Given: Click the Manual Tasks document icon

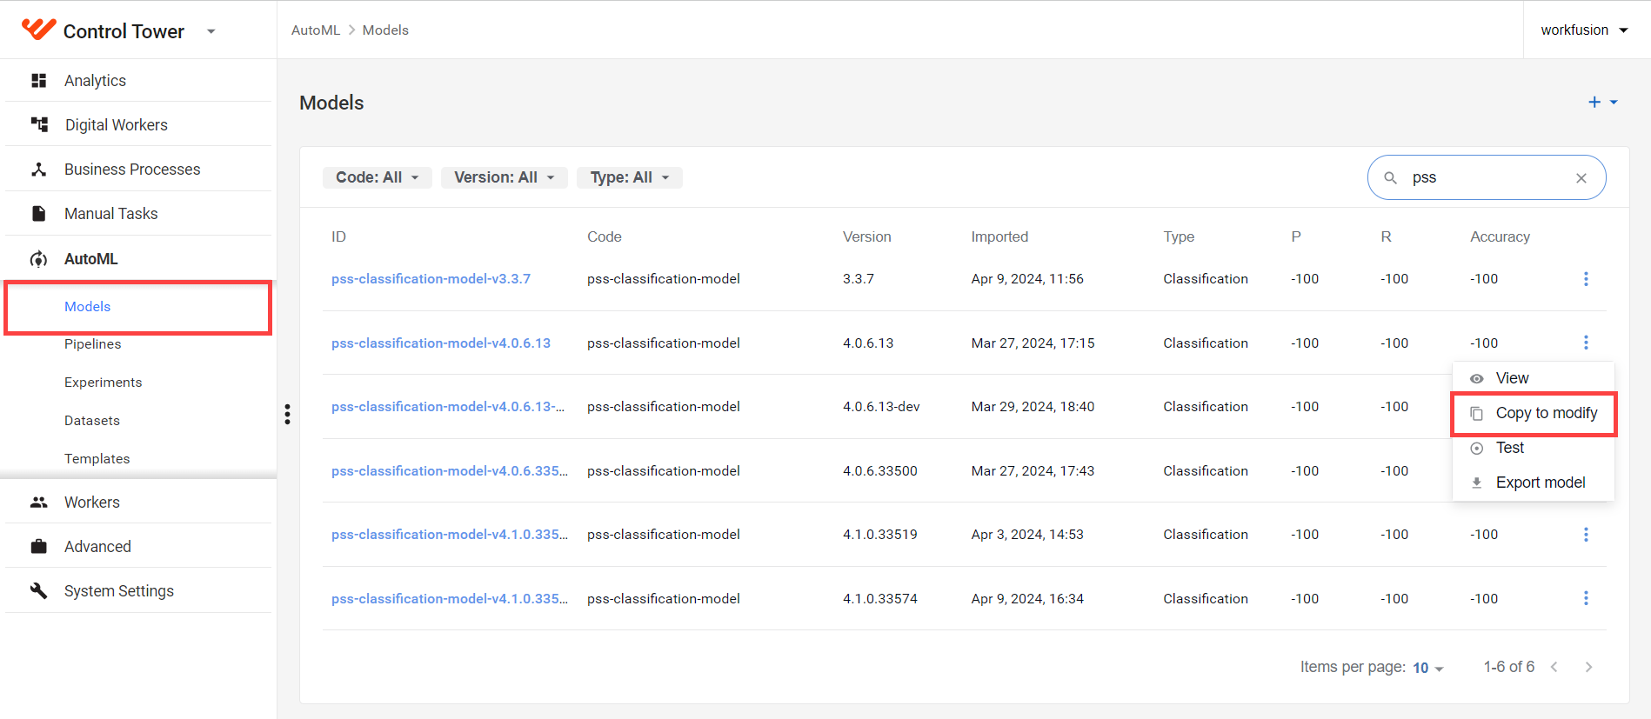Looking at the screenshot, I should (38, 214).
